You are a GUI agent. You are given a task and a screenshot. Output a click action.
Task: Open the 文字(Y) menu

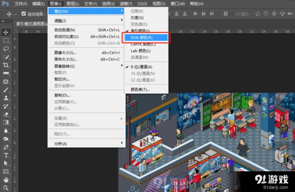(91, 4)
